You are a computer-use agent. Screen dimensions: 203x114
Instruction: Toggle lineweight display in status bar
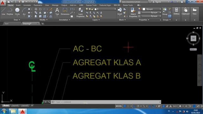click(x=159, y=106)
